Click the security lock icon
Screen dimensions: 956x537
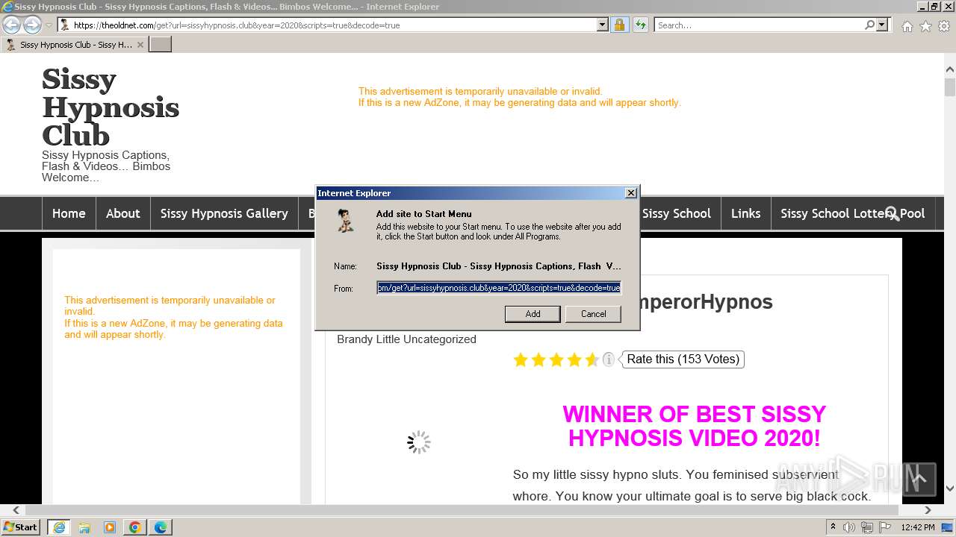pyautogui.click(x=619, y=25)
